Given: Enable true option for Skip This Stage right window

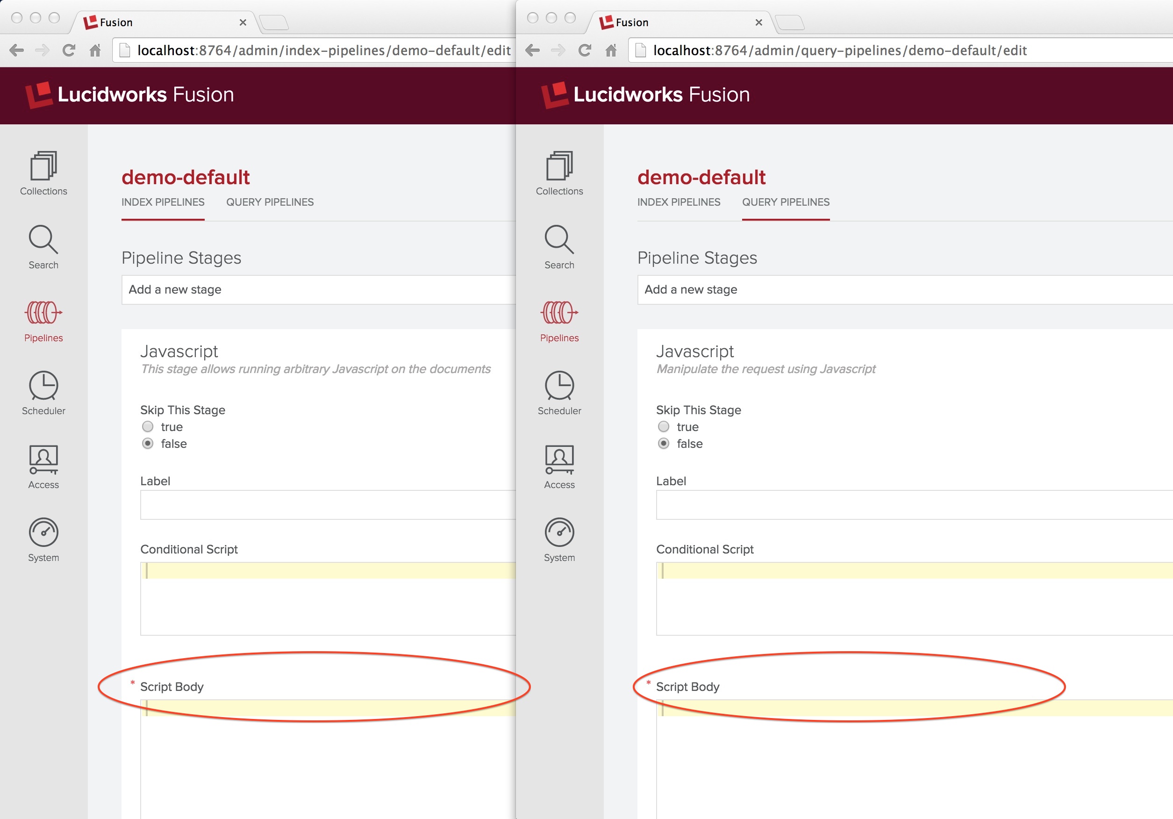Looking at the screenshot, I should [x=662, y=426].
